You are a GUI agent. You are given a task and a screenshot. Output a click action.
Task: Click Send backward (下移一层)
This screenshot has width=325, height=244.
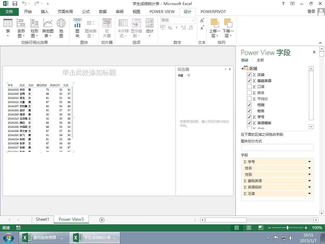(x=228, y=28)
